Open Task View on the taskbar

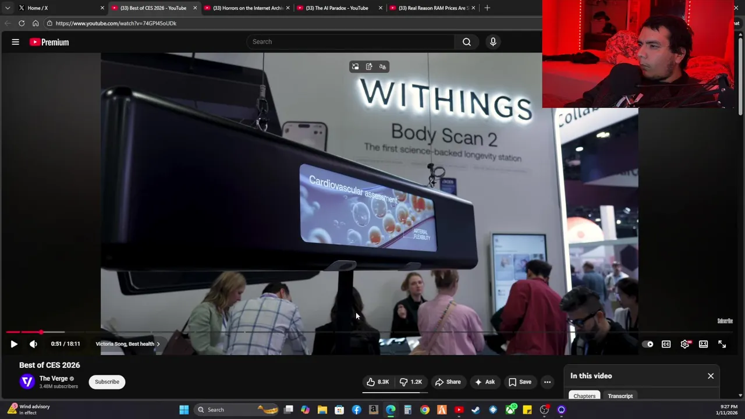pyautogui.click(x=288, y=410)
